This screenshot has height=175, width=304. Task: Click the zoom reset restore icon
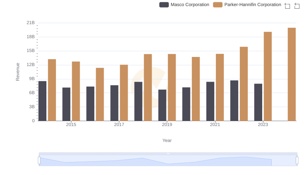[297, 5]
